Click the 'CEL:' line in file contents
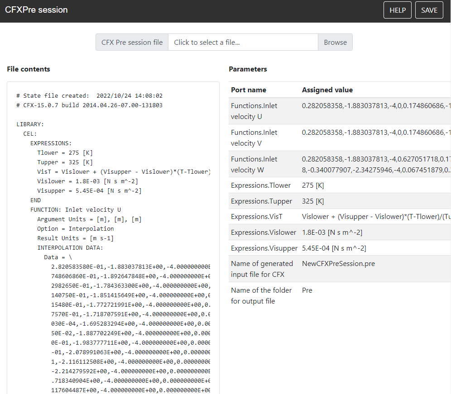 point(30,133)
